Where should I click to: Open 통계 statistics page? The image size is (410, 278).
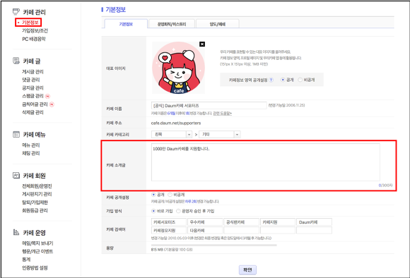pyautogui.click(x=26, y=260)
